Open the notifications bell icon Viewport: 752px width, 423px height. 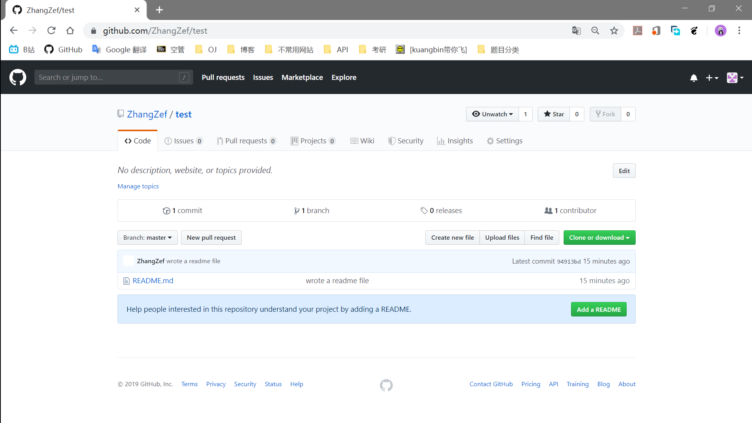[694, 78]
